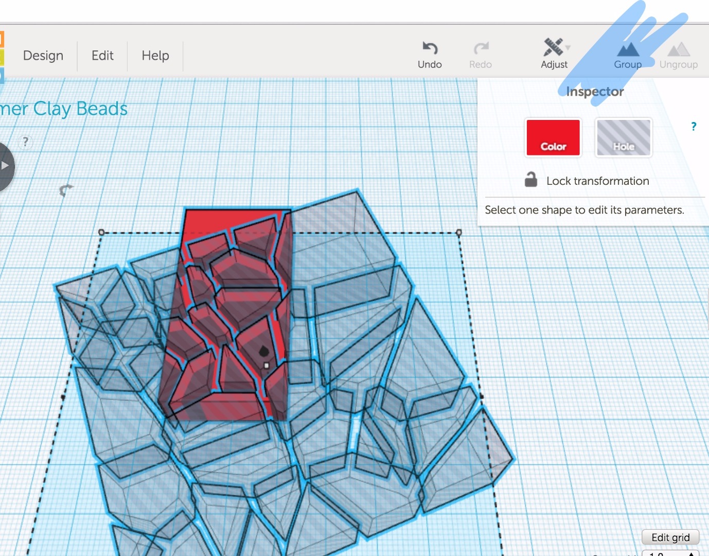Click the project title Clay Beads
The height and width of the screenshot is (556, 709).
(x=64, y=109)
